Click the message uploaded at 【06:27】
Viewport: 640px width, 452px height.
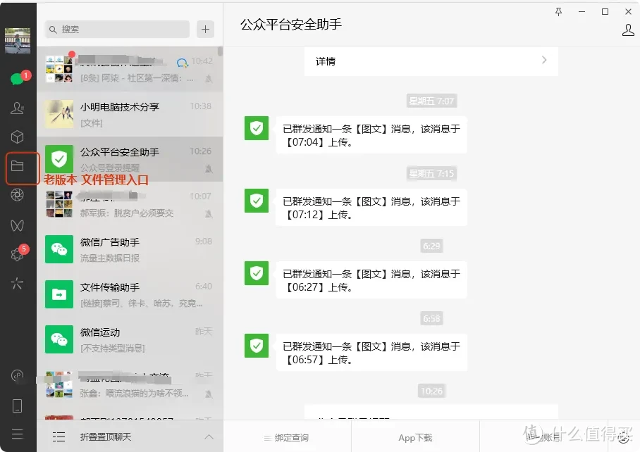371,280
